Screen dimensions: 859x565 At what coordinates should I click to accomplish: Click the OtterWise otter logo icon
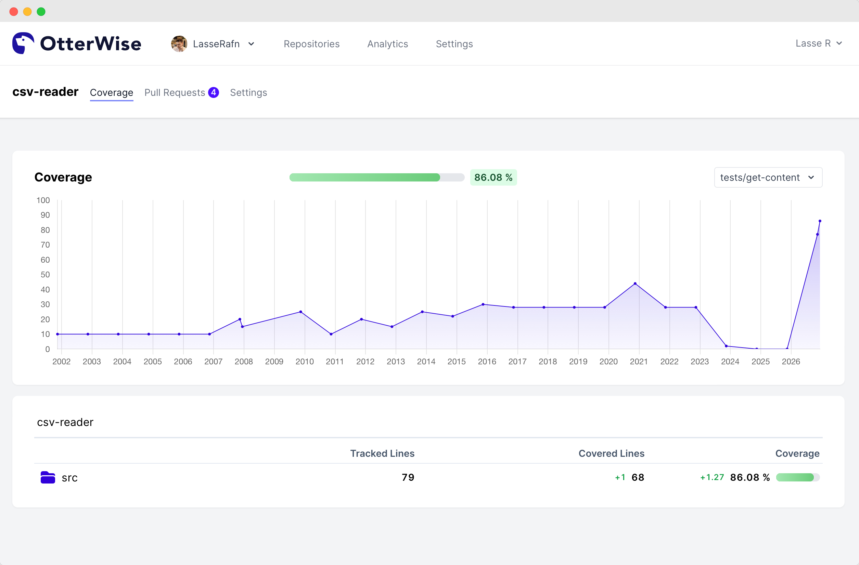click(x=23, y=43)
